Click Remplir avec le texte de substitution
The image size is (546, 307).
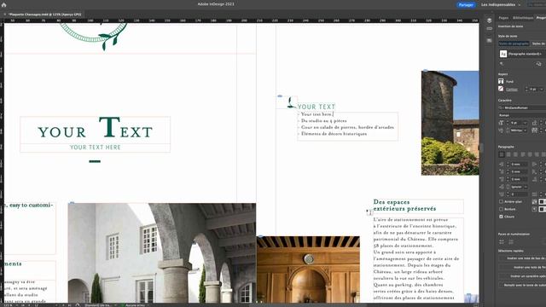(x=522, y=285)
